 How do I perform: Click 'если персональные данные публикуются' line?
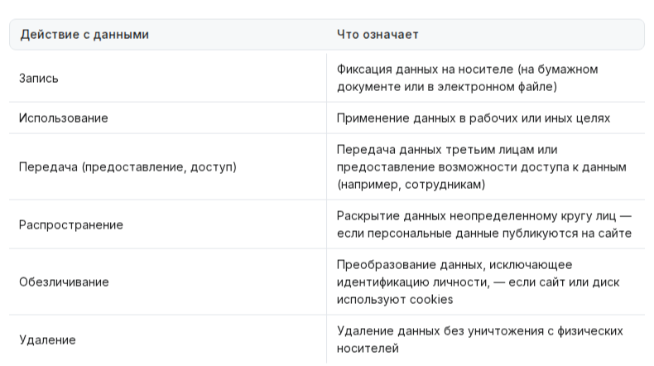click(x=483, y=234)
